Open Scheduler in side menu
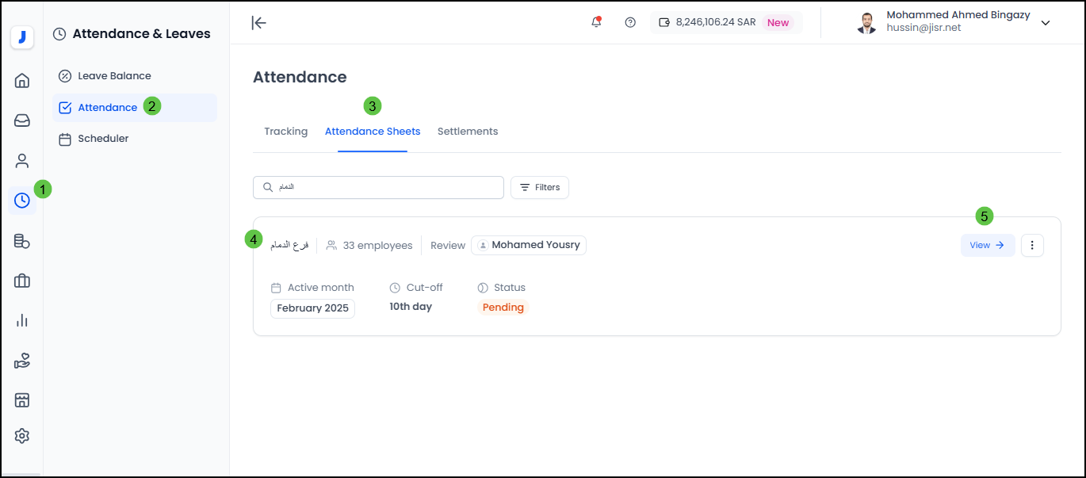The height and width of the screenshot is (478, 1086). 103,139
